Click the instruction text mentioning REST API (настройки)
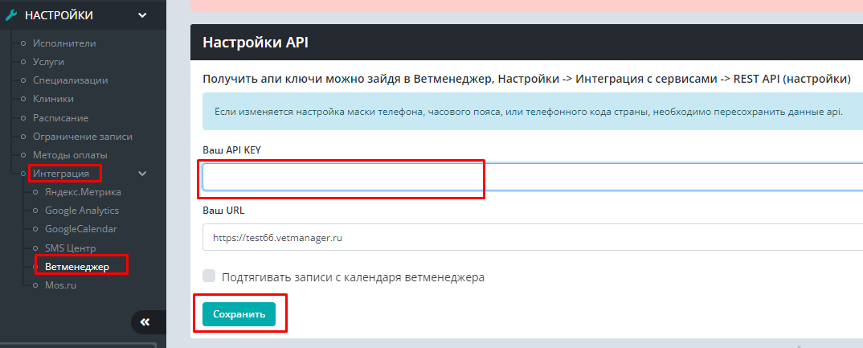 tap(526, 79)
